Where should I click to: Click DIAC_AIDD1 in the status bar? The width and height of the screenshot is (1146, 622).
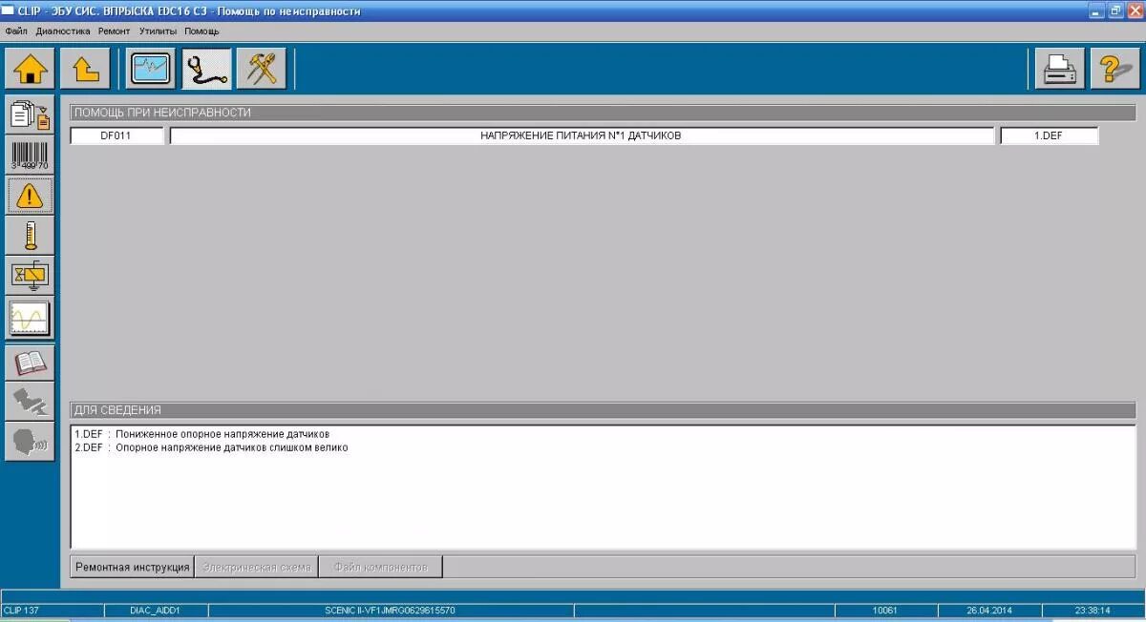156,610
